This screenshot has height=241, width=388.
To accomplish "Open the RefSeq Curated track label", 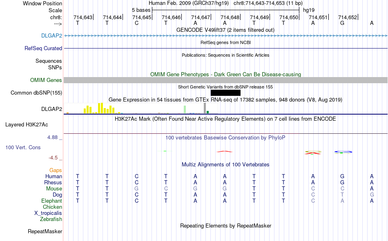I will 43,48.
